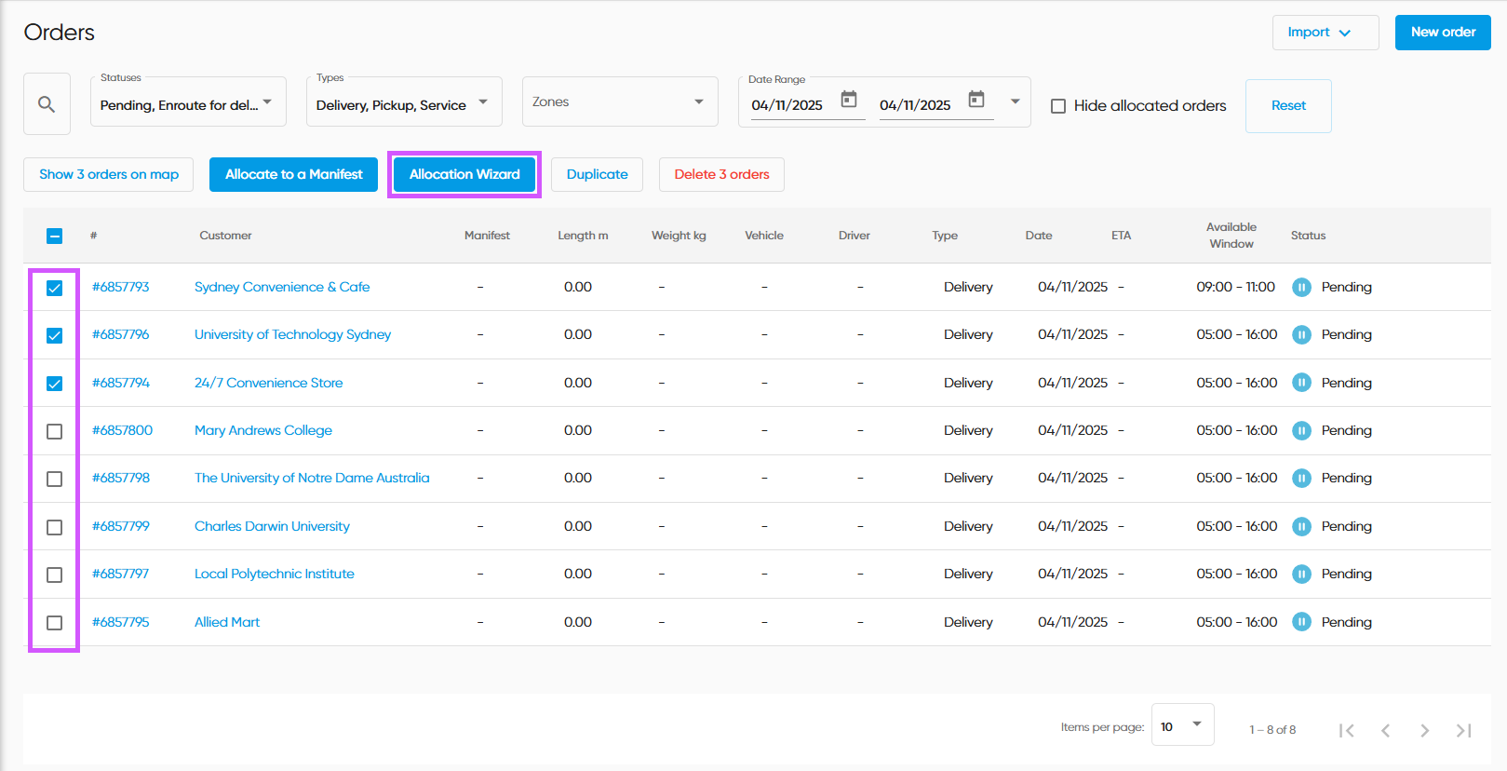The width and height of the screenshot is (1507, 771).
Task: Jump to the first page of orders
Action: click(x=1346, y=730)
